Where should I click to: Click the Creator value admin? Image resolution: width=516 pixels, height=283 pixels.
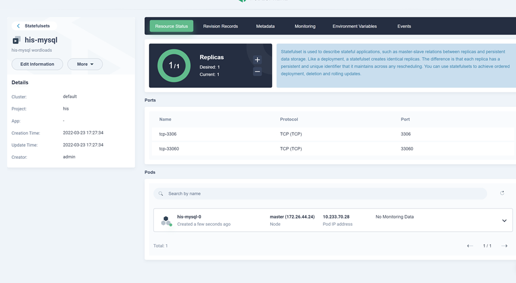point(69,157)
